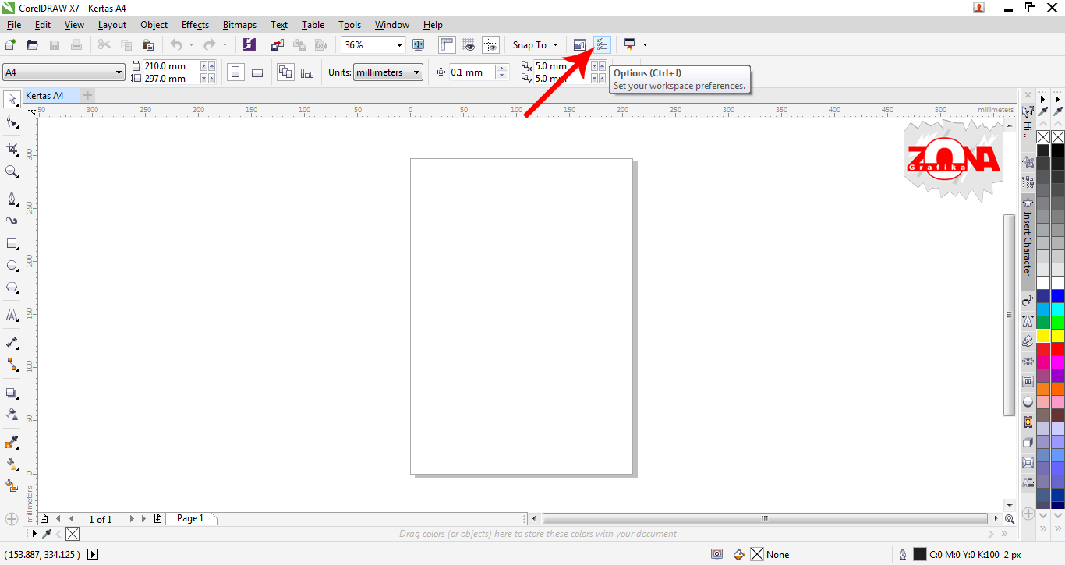The image size is (1065, 565).
Task: Apply layout to All Pages button
Action: click(285, 72)
